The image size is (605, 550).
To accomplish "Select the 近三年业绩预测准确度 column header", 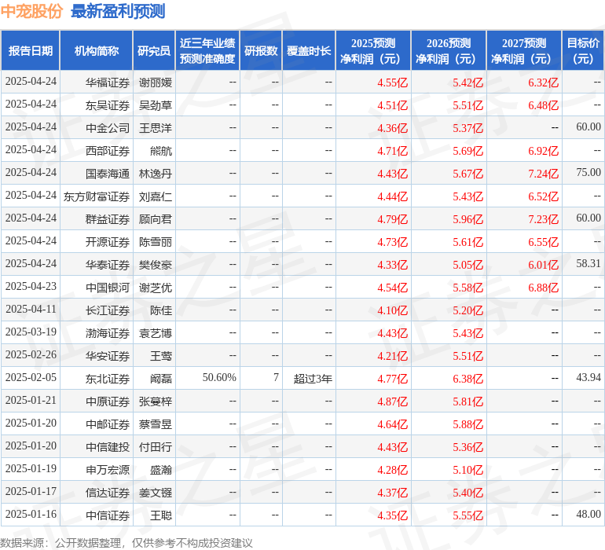I will point(207,50).
